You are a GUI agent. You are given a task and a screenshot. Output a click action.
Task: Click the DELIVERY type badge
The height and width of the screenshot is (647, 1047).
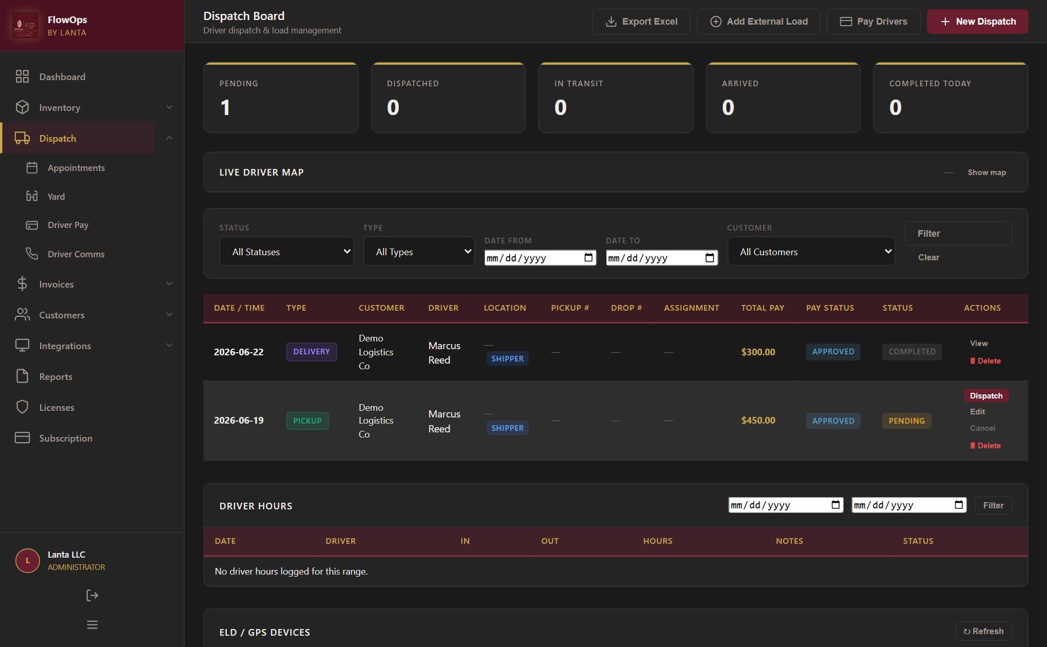312,352
